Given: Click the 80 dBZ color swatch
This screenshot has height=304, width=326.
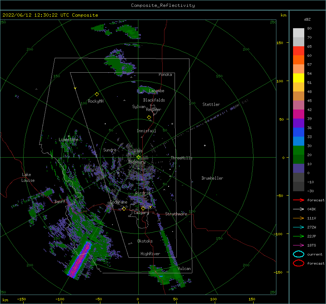Looking at the screenshot, I should coord(298,33).
